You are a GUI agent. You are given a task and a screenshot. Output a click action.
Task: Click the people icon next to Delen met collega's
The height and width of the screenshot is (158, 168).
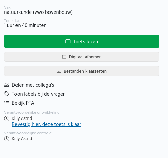[x=7, y=85]
